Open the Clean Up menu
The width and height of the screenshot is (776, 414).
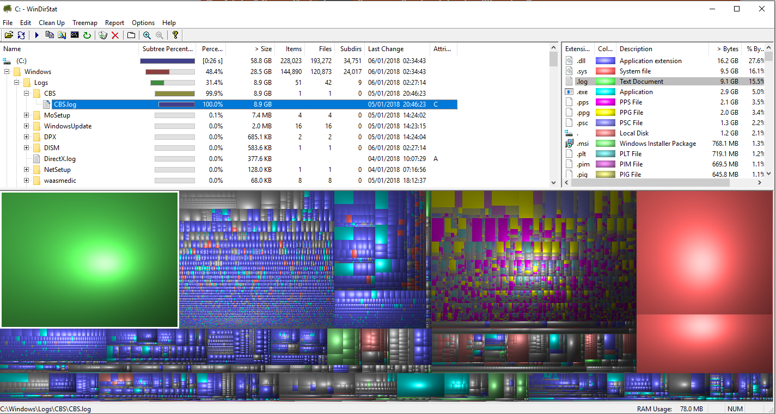click(52, 23)
